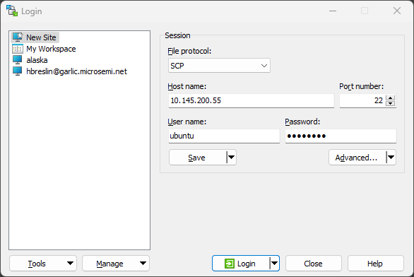The image size is (414, 277).
Task: Select the alaska site monitor icon
Action: tap(18, 60)
